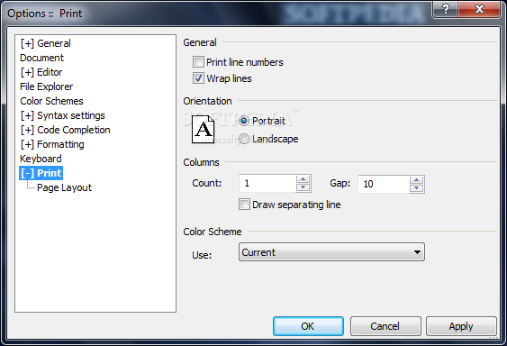
Task: Collapse the Print tree node
Action: click(x=27, y=173)
